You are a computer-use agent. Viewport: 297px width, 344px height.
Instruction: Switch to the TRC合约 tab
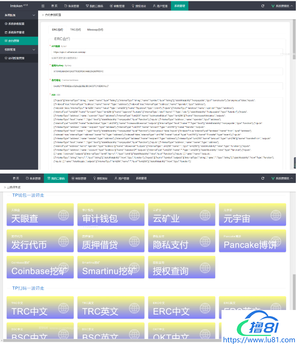[75, 29]
